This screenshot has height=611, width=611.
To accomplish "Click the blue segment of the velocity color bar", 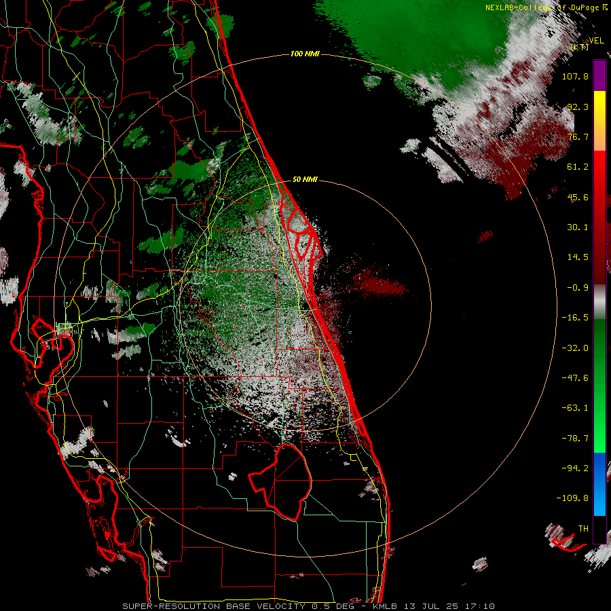I will tap(599, 484).
